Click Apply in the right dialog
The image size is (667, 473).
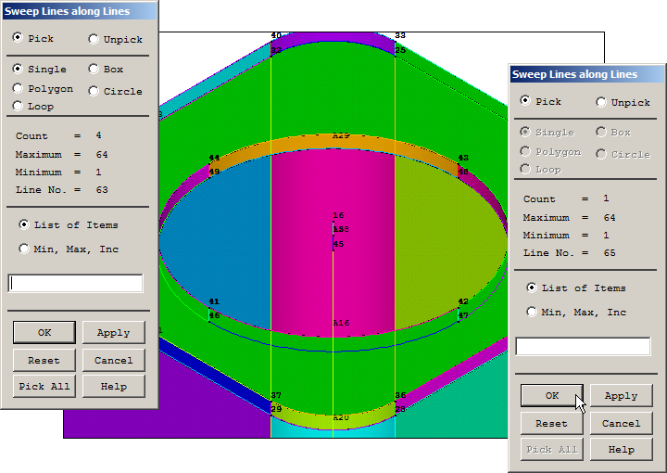pos(621,395)
